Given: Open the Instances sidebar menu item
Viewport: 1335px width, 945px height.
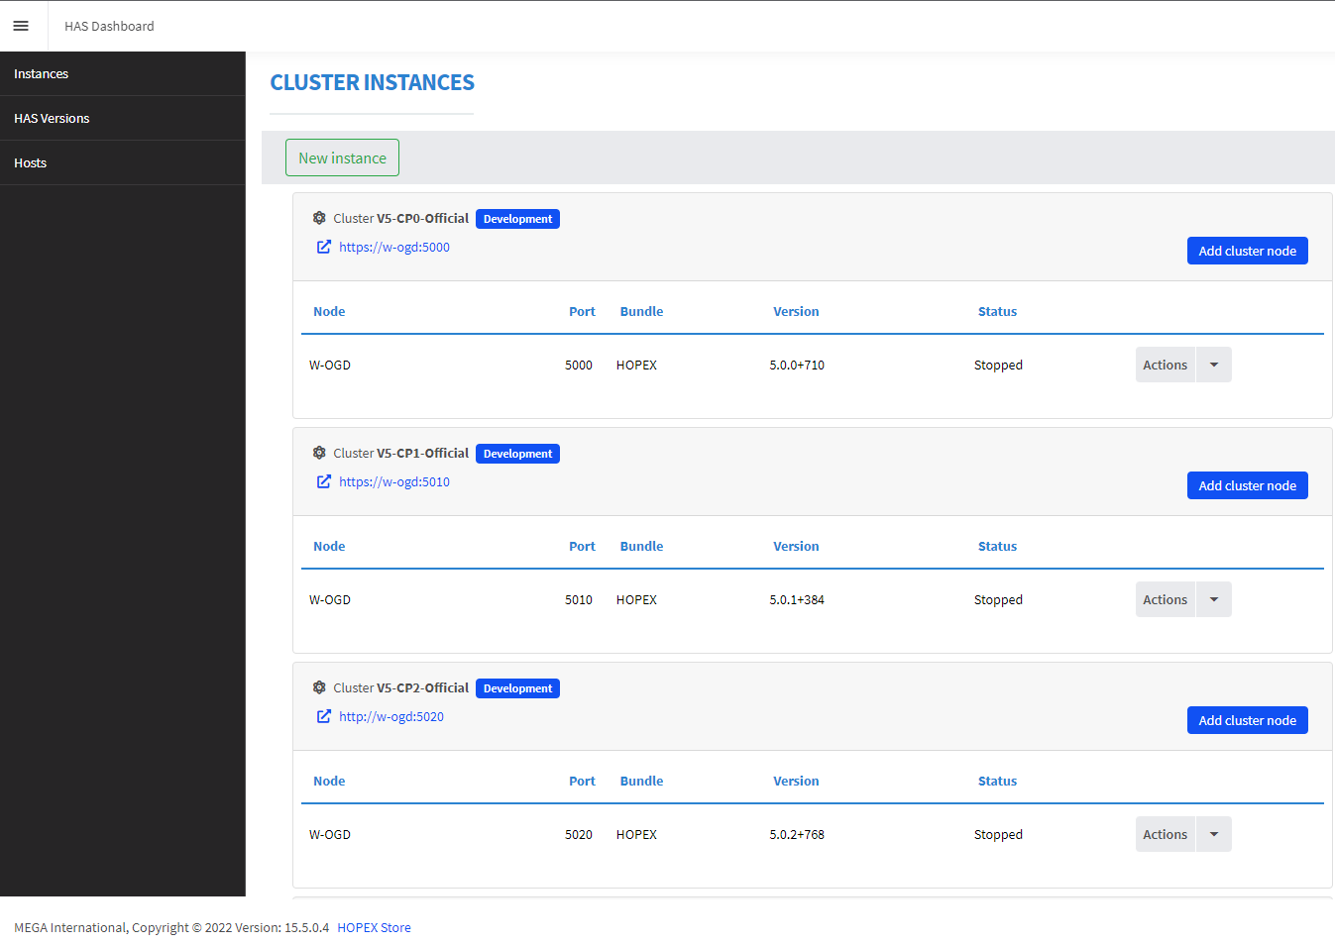Looking at the screenshot, I should coord(42,74).
